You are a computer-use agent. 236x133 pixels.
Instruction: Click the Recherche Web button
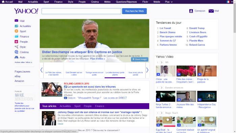[134, 11]
